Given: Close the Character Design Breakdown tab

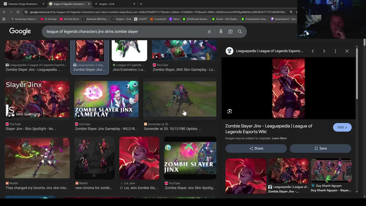Looking at the screenshot, I should 43,4.
